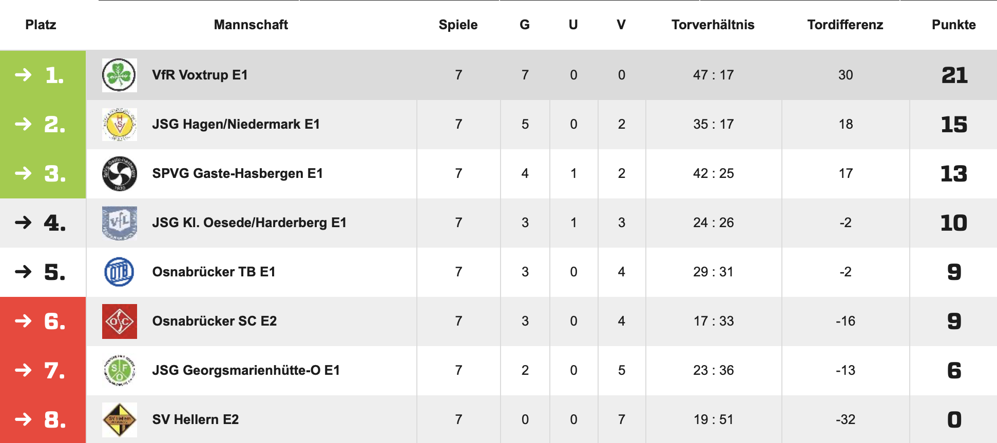
Task: Click the JSG Georgsmarienhütte-O green logo
Action: click(119, 370)
